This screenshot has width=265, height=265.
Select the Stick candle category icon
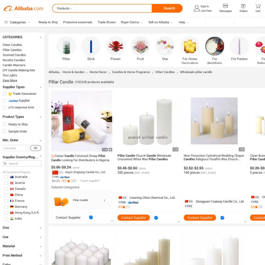coord(91,46)
